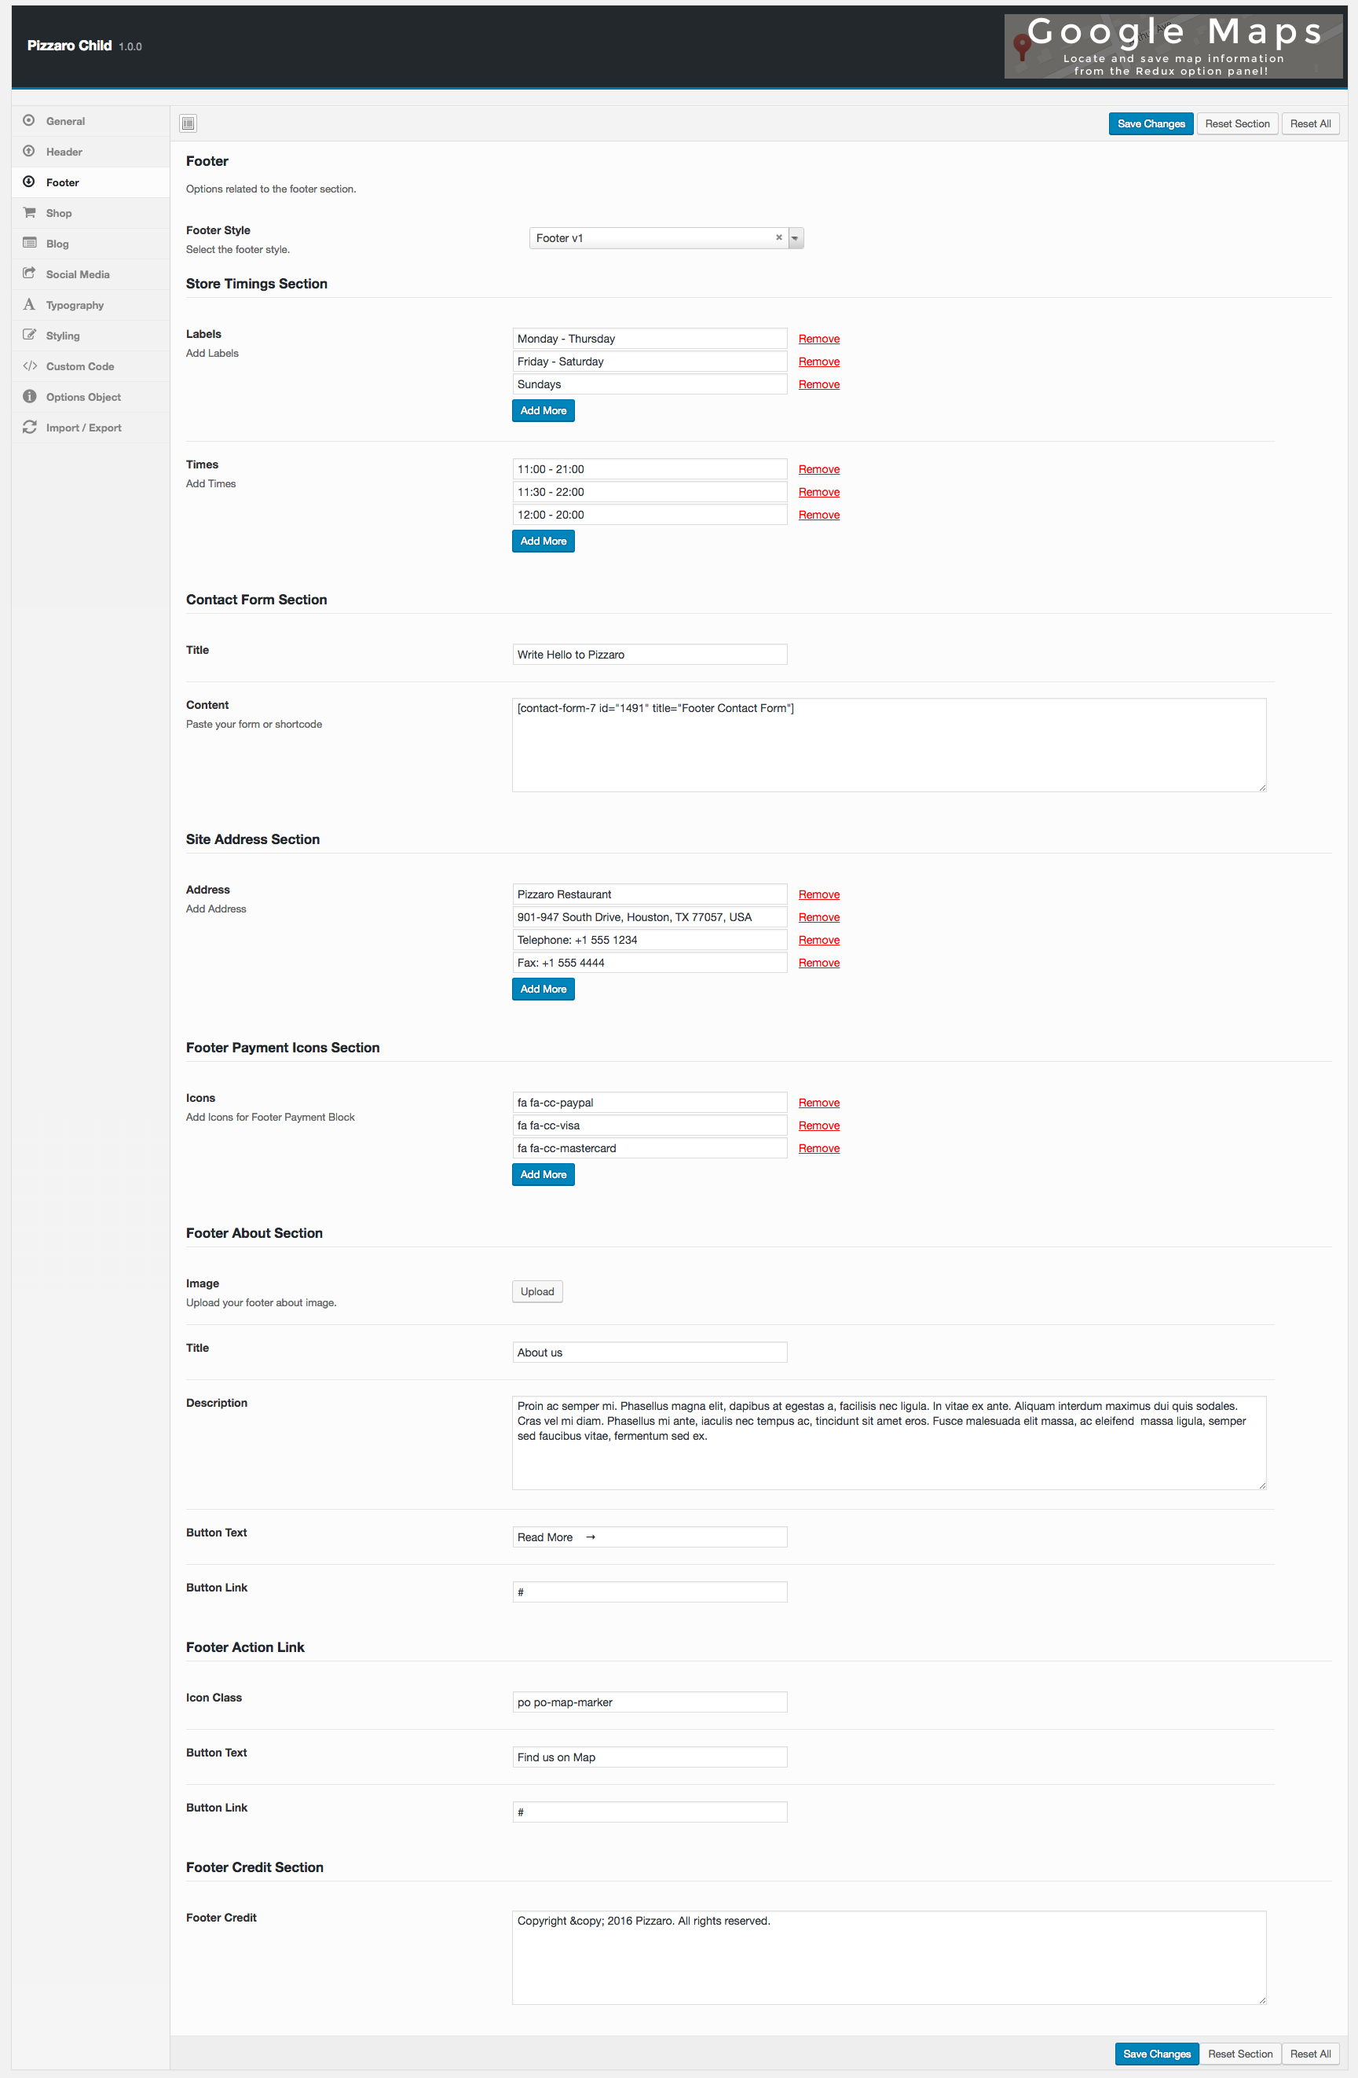
Task: Remove the Monday - Thursday label
Action: tap(818, 339)
